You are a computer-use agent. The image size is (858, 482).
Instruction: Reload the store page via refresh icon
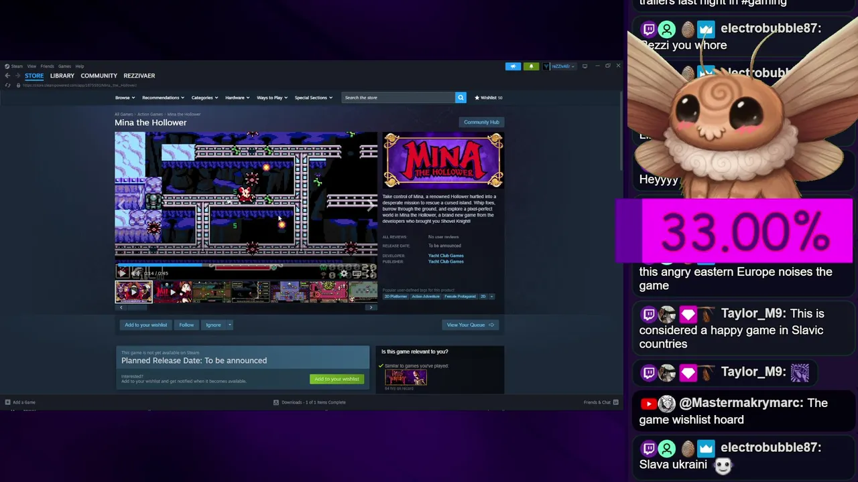tap(7, 85)
